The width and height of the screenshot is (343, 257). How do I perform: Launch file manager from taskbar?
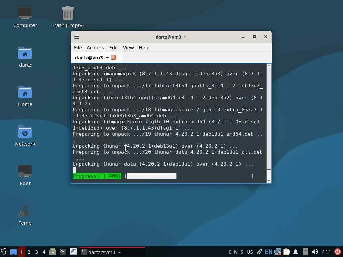[53, 252]
